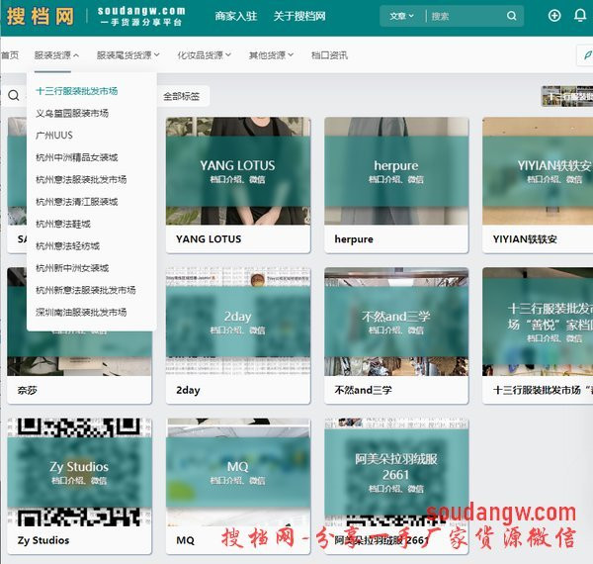Click 商家入驻 link in header

click(x=236, y=17)
